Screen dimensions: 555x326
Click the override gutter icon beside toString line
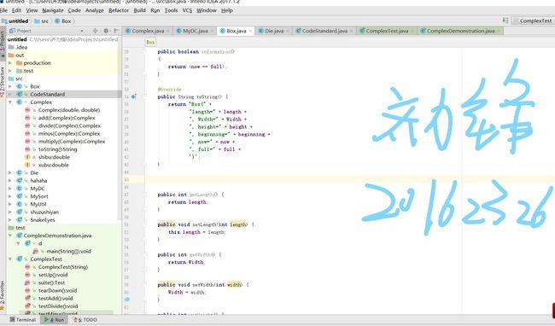pos(134,96)
